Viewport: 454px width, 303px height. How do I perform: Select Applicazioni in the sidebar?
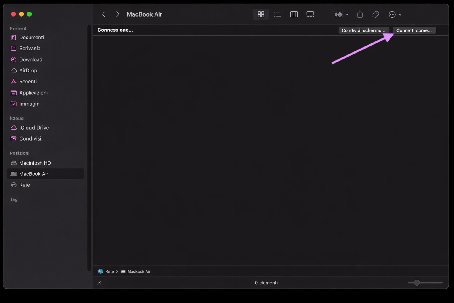[33, 92]
